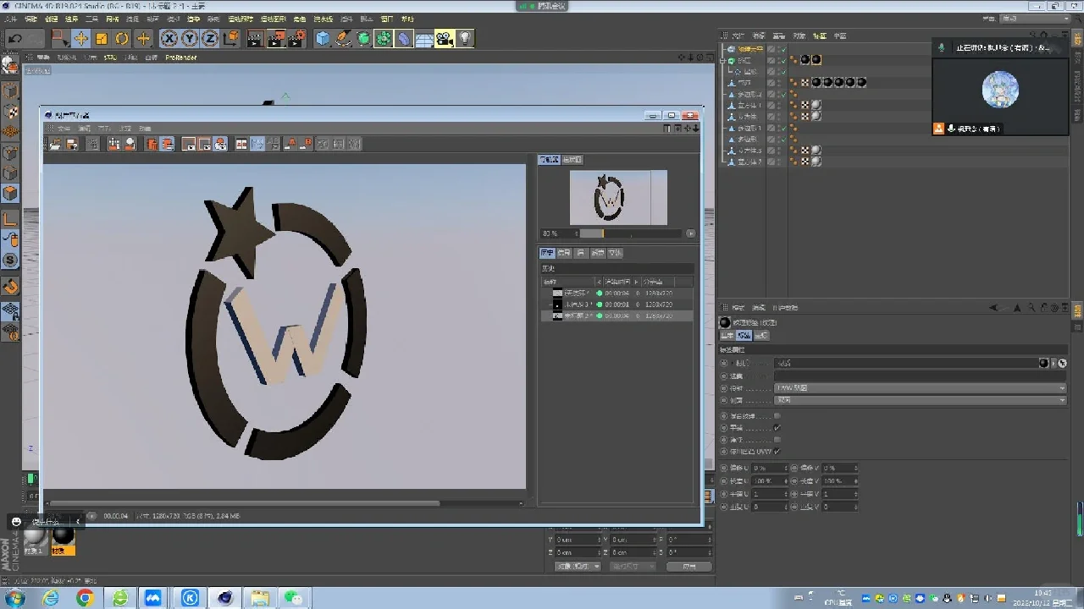This screenshot has height=609, width=1084.
Task: Click the offset V value stepper
Action: (x=855, y=468)
